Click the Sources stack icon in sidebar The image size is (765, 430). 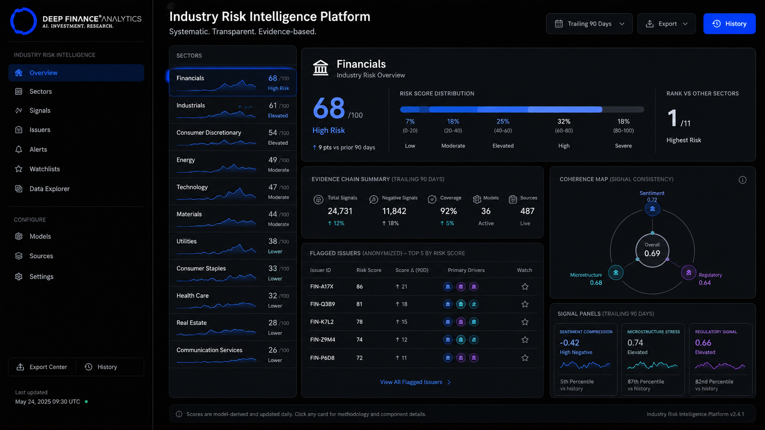point(19,256)
